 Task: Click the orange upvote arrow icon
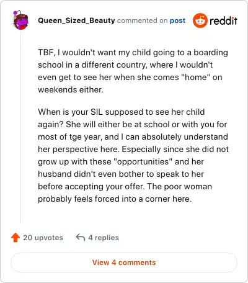[15, 238]
